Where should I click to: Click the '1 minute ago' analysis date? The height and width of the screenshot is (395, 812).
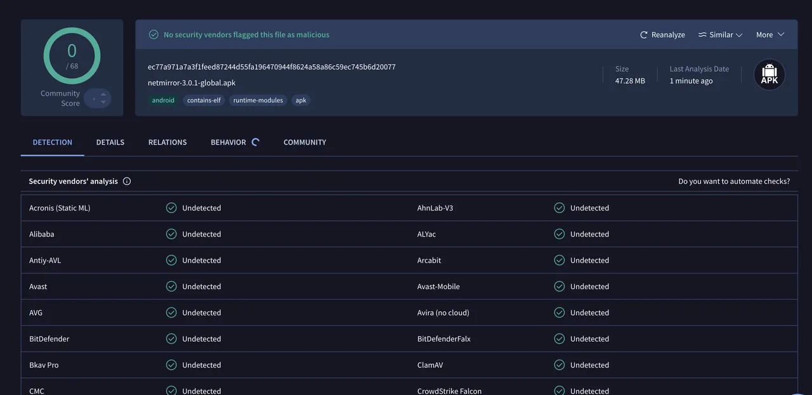pyautogui.click(x=691, y=81)
